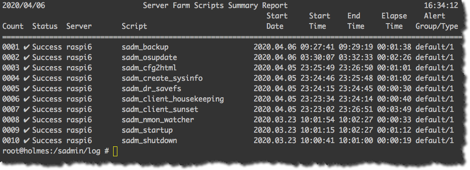Click the checkmark icon on row 0005
470x170 pixels.
tap(27, 89)
